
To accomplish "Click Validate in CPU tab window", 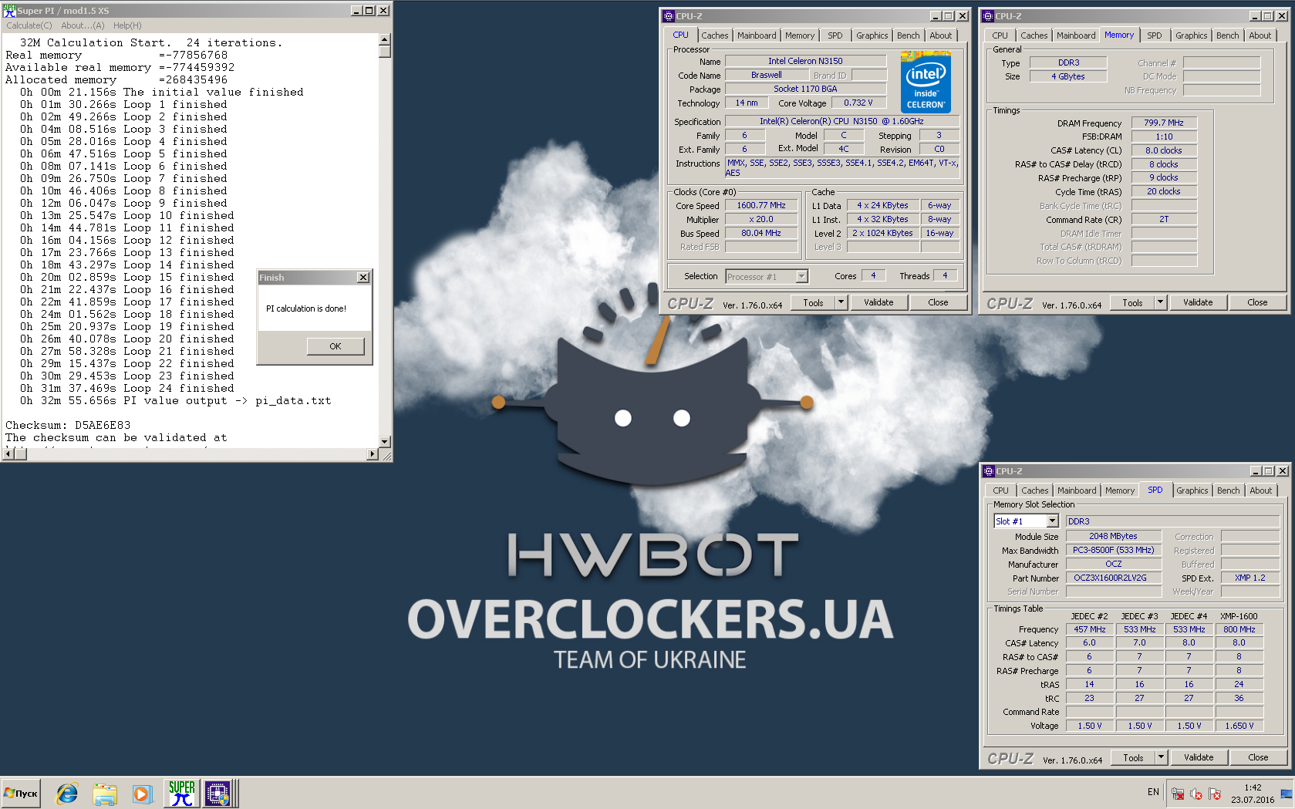I will point(879,302).
